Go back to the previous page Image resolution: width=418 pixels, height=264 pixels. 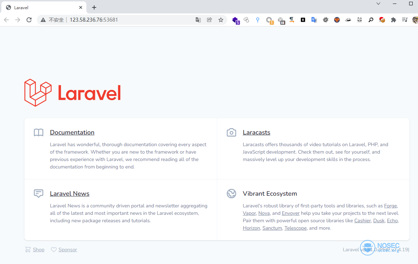click(6, 20)
